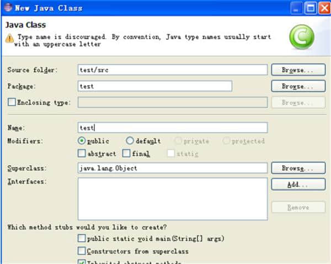
Task: Check the abstract modifier checkbox
Action: pyautogui.click(x=82, y=154)
